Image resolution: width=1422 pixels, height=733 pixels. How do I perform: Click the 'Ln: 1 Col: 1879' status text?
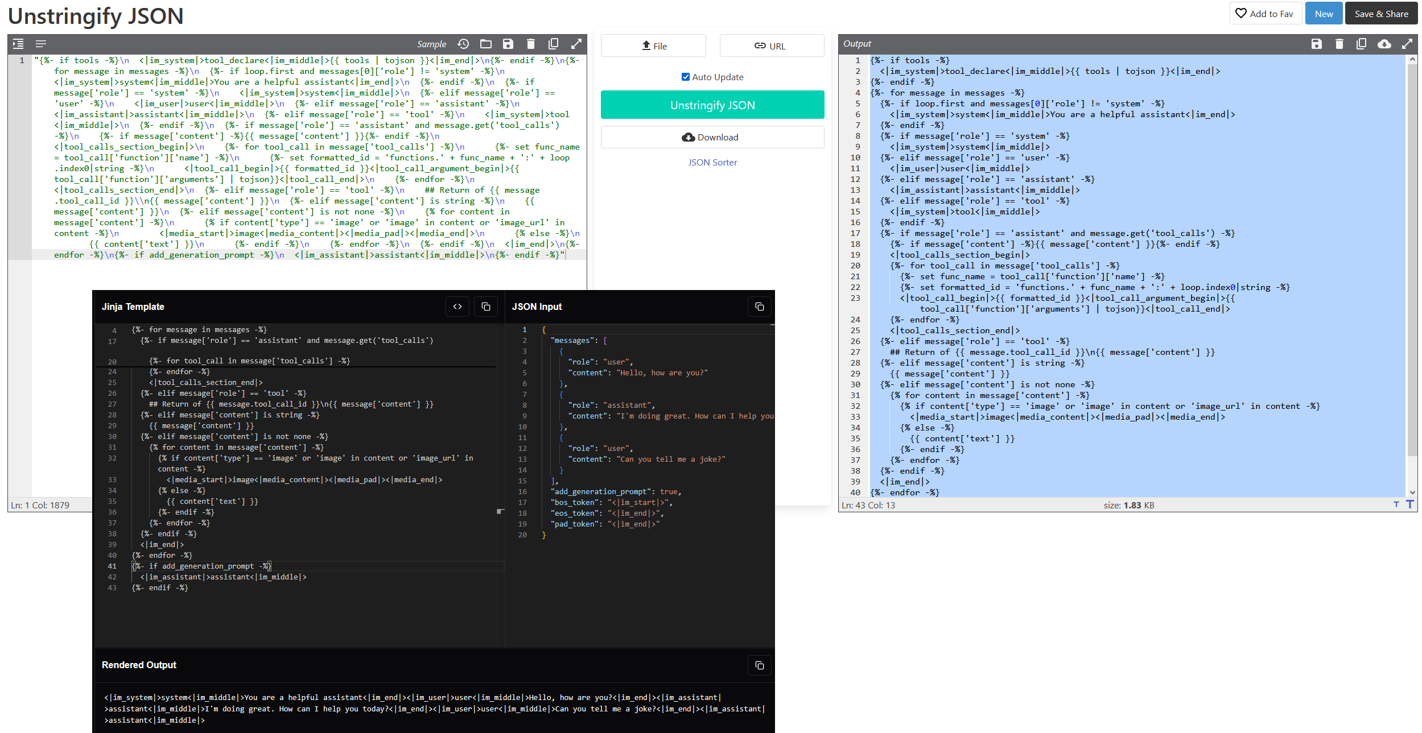40,505
